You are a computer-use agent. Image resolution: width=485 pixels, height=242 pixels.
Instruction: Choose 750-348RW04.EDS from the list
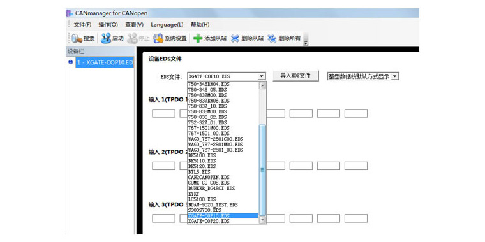tap(223, 84)
